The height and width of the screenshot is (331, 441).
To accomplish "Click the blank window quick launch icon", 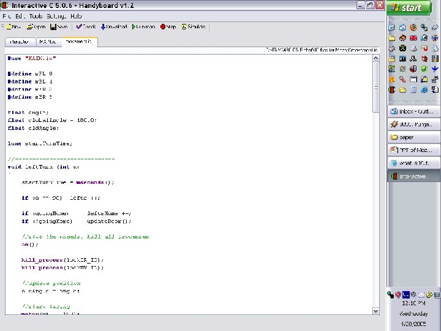I will 413,79.
